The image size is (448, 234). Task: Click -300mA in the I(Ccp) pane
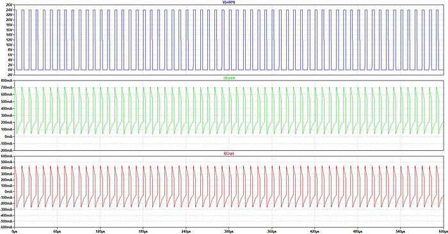tap(6, 209)
